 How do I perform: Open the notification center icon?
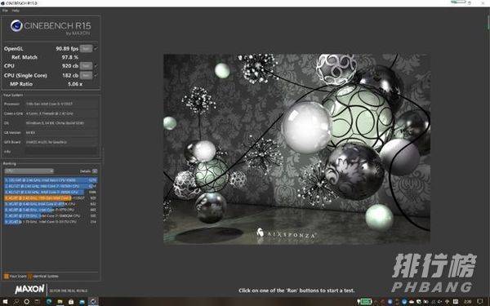(480, 302)
